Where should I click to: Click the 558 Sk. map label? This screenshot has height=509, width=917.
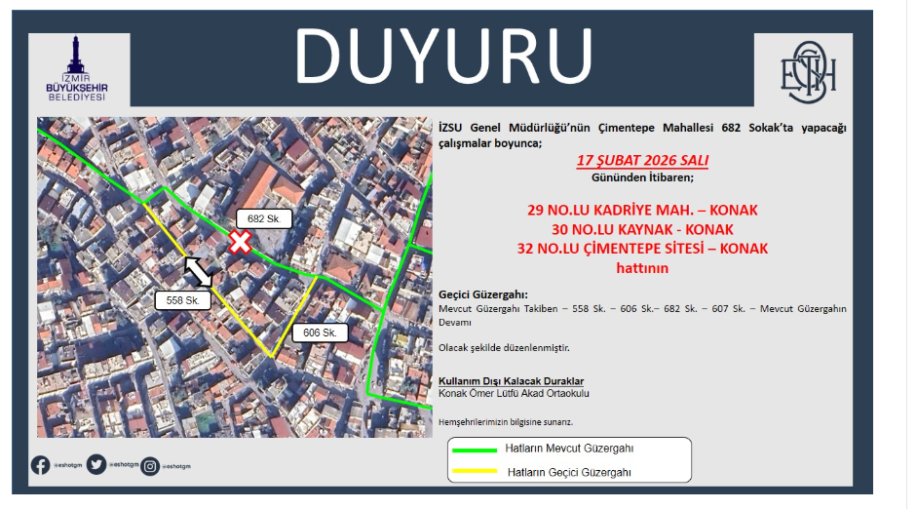pos(183,300)
